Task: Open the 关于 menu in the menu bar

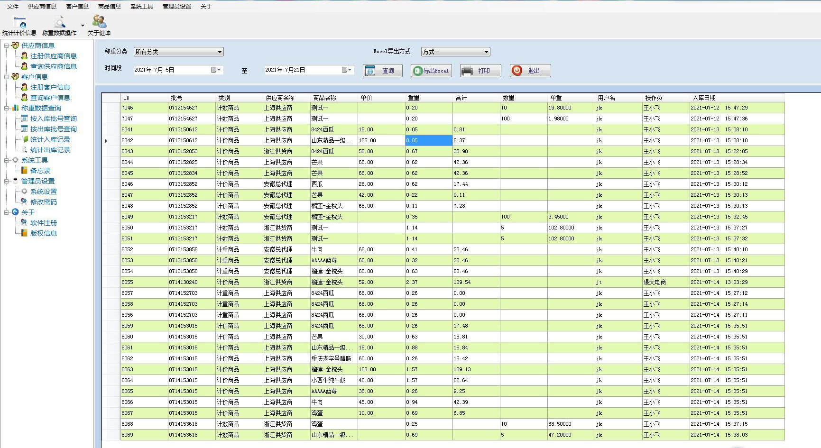Action: tap(206, 6)
